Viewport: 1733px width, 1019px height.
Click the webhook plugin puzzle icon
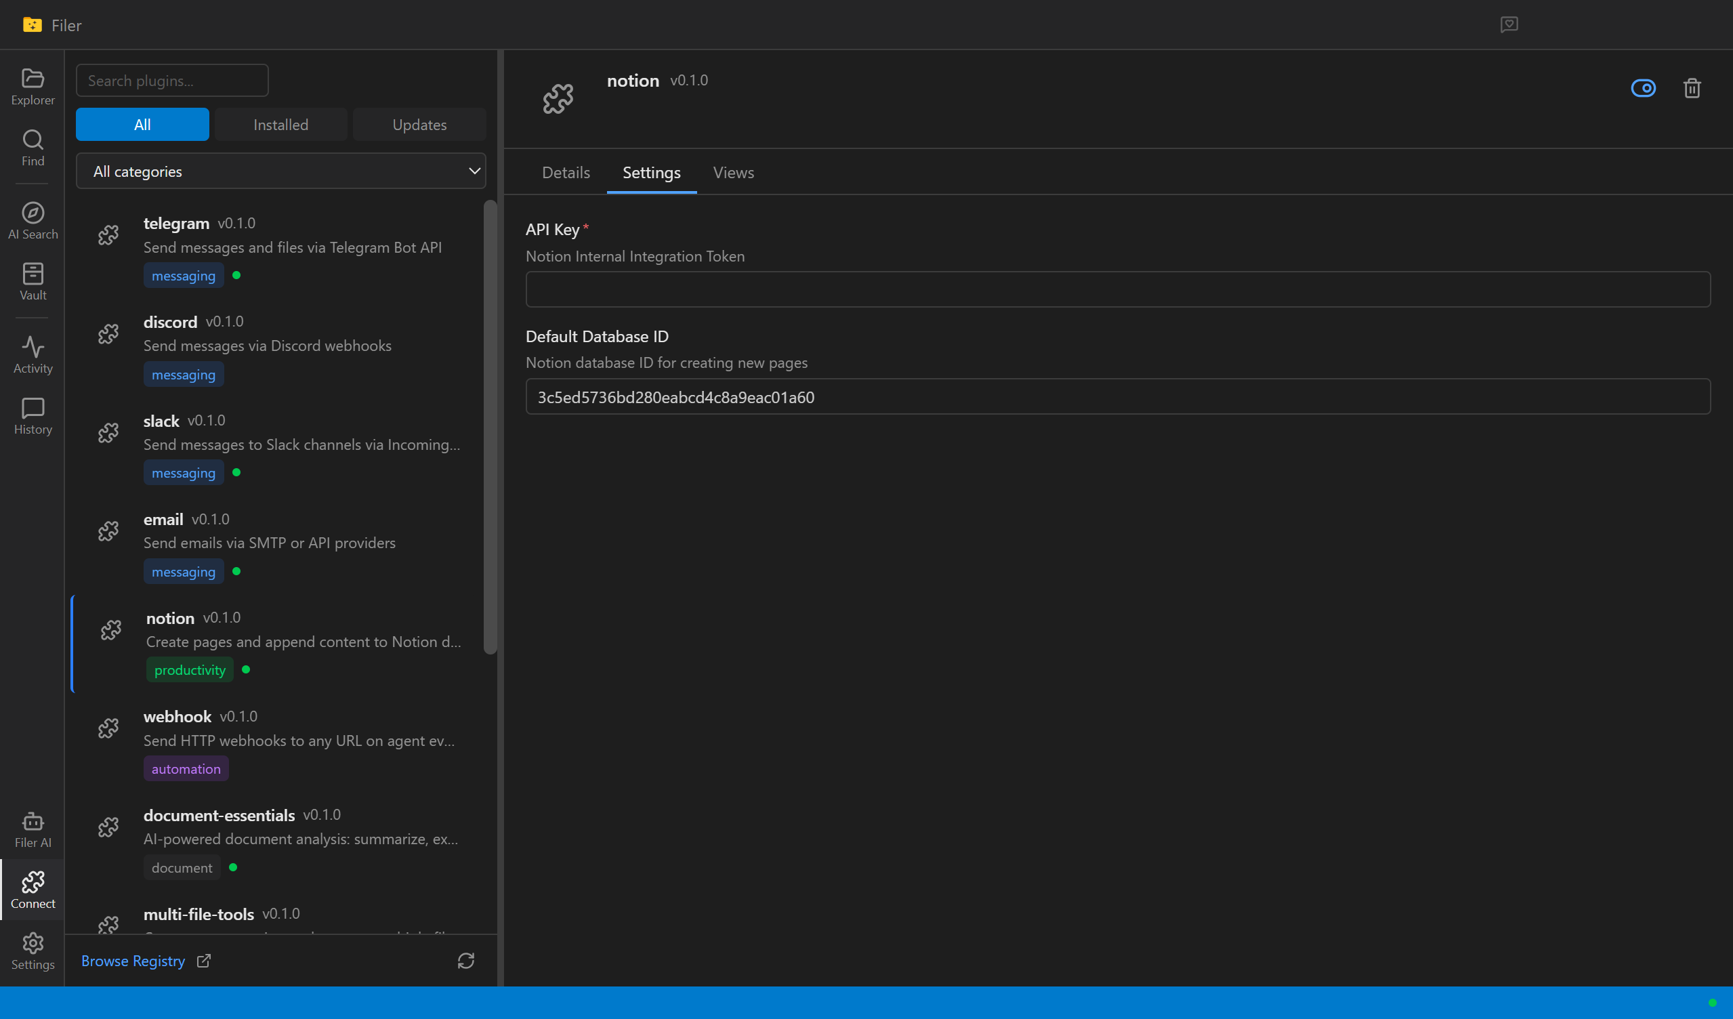pyautogui.click(x=108, y=729)
